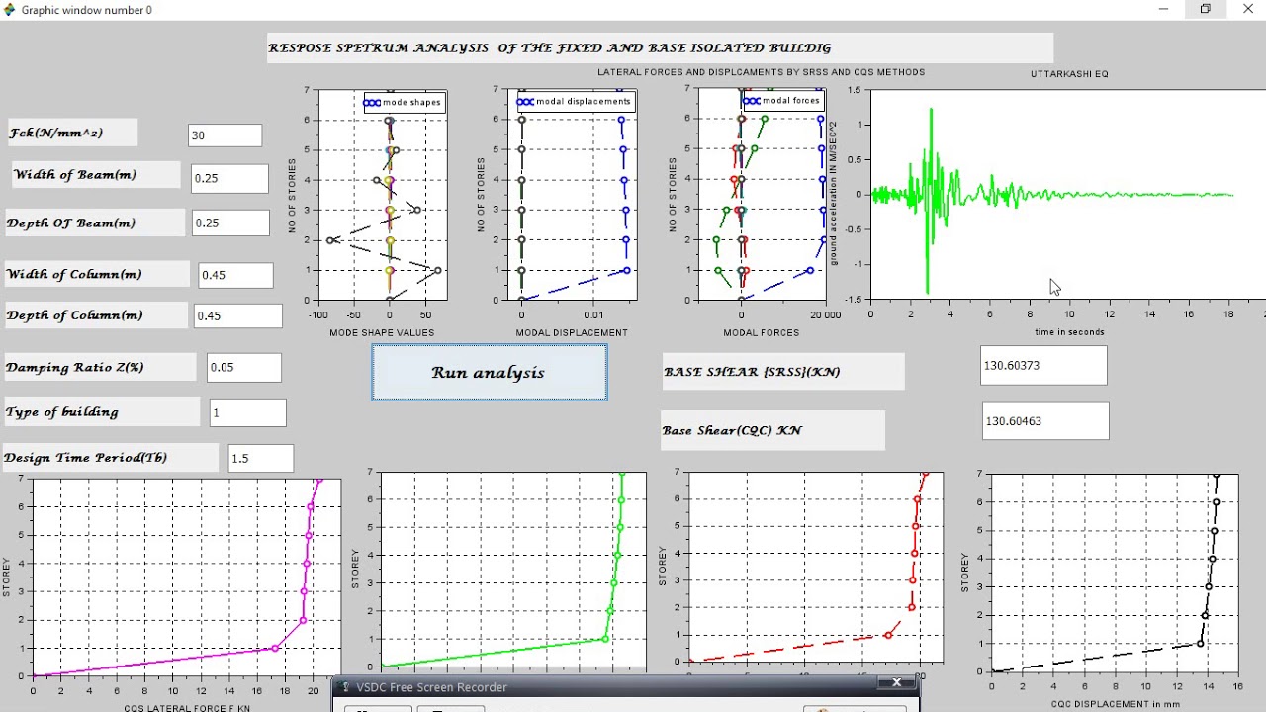
Task: Click the mode shapes legend box
Action: (403, 102)
